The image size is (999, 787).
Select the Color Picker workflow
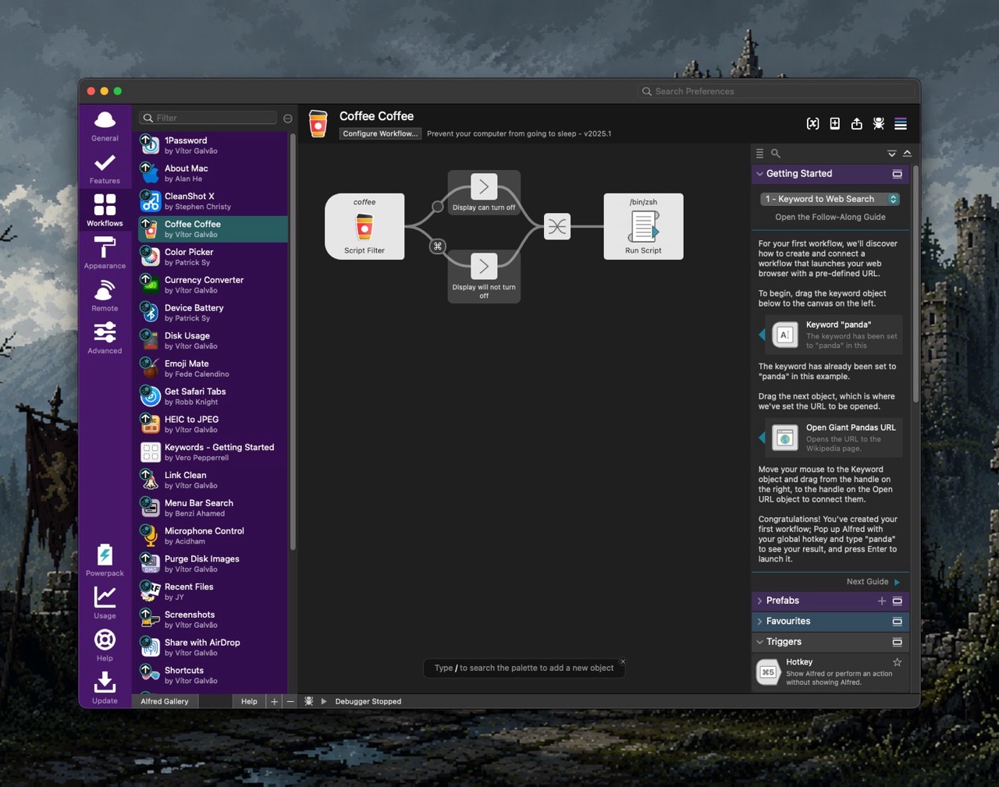214,257
